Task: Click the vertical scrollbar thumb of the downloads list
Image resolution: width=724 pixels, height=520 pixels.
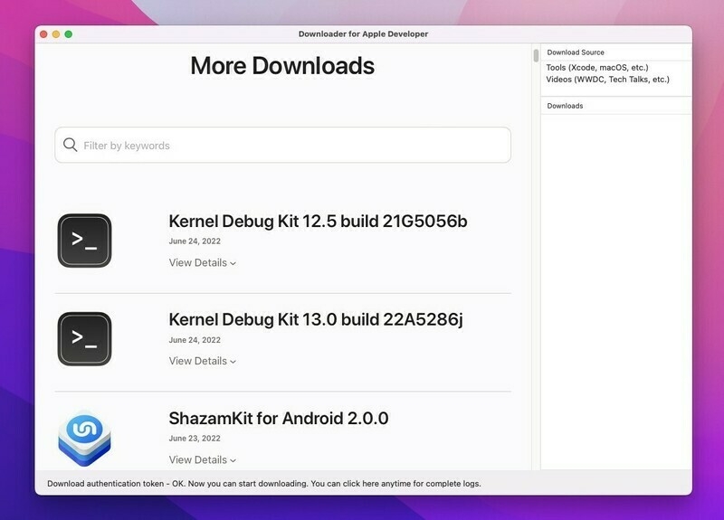Action: pos(536,55)
